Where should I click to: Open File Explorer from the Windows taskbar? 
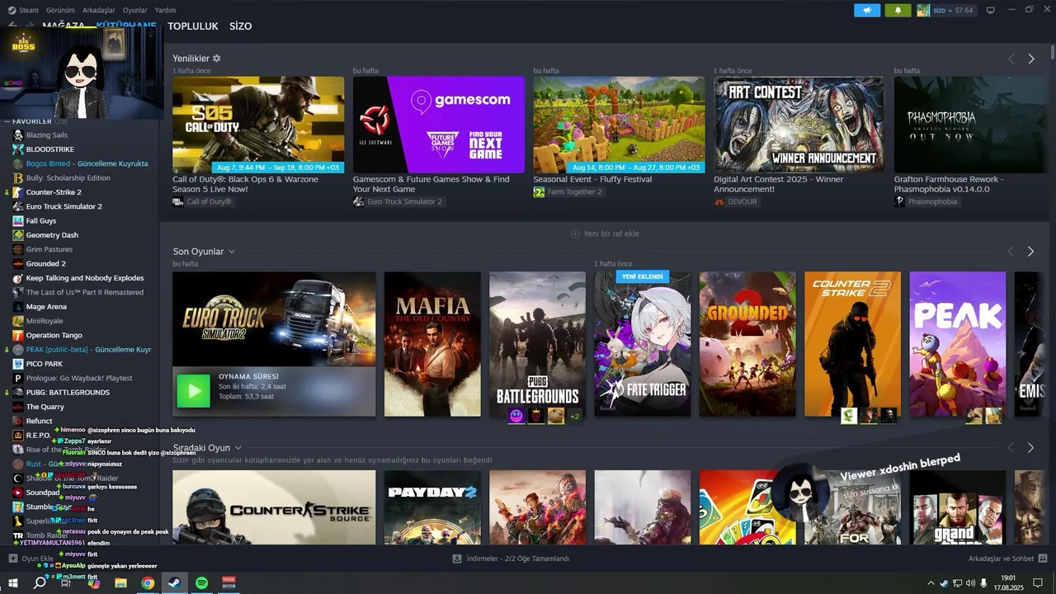point(120,582)
